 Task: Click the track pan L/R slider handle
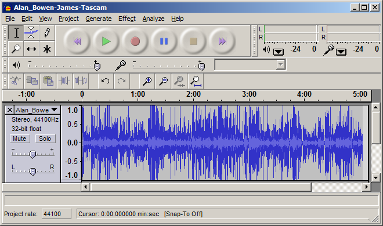coord(32,172)
